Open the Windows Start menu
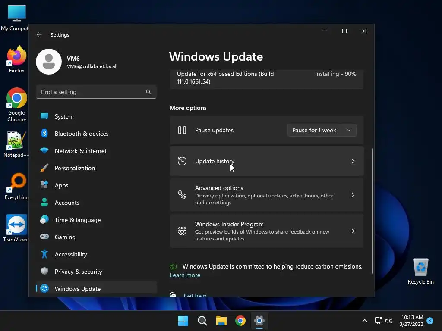The height and width of the screenshot is (331, 442). (x=183, y=321)
